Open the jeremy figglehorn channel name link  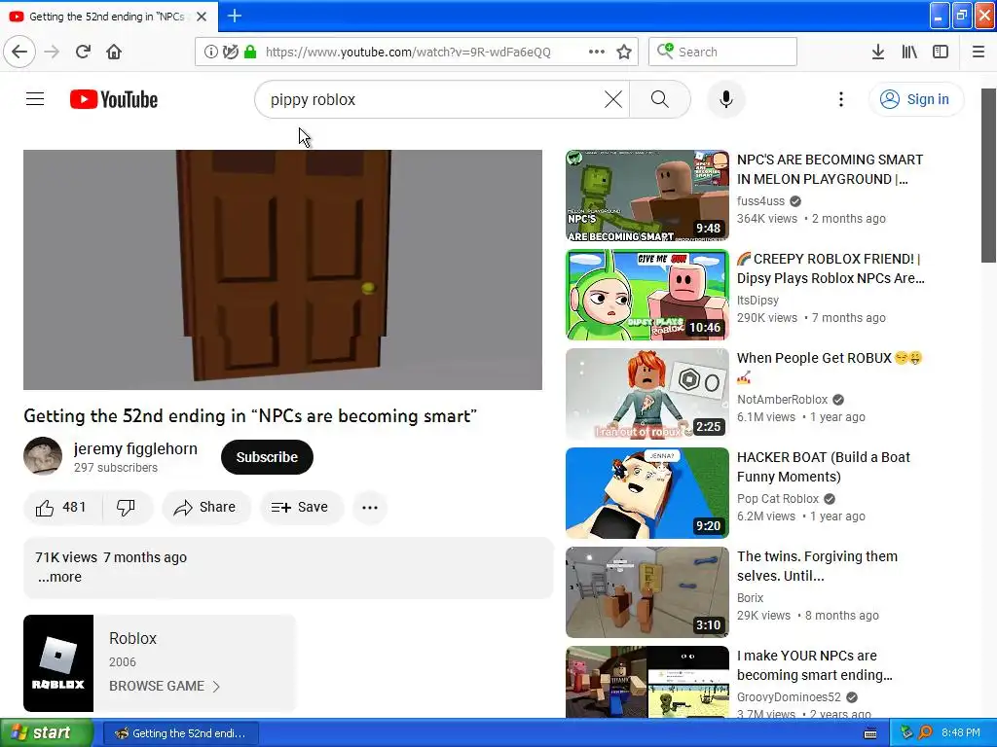135,448
